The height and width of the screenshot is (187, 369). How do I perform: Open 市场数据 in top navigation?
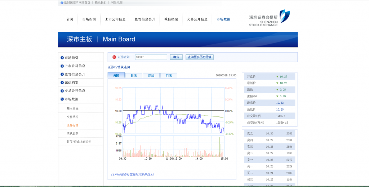(223, 19)
